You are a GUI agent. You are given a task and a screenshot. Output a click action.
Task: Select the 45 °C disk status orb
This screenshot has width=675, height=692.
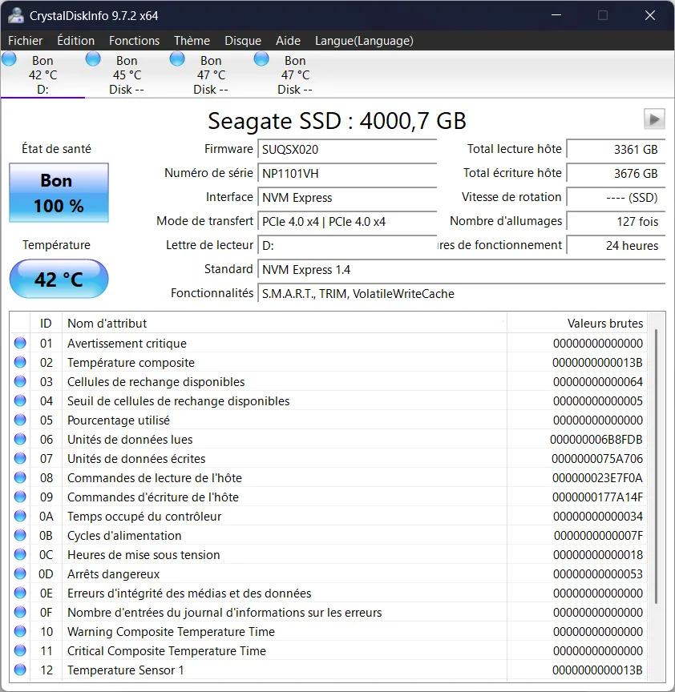pos(93,59)
